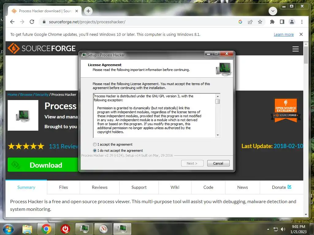Open the volume speaker tray icon
This screenshot has height=235, width=314.
click(283, 229)
